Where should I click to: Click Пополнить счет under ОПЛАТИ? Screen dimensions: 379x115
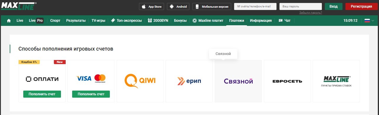pyautogui.click(x=42, y=94)
